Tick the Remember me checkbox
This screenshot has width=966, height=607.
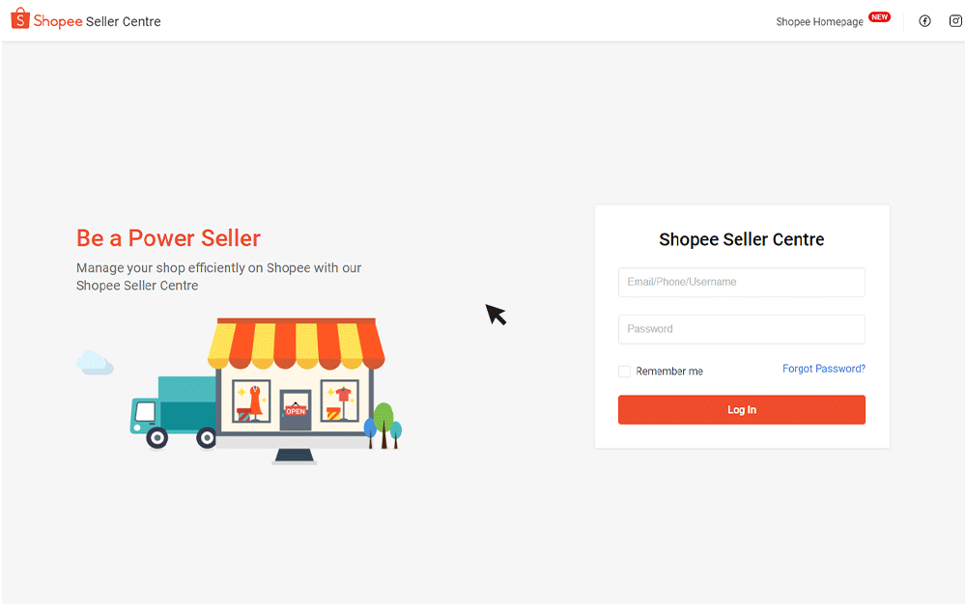pos(624,372)
